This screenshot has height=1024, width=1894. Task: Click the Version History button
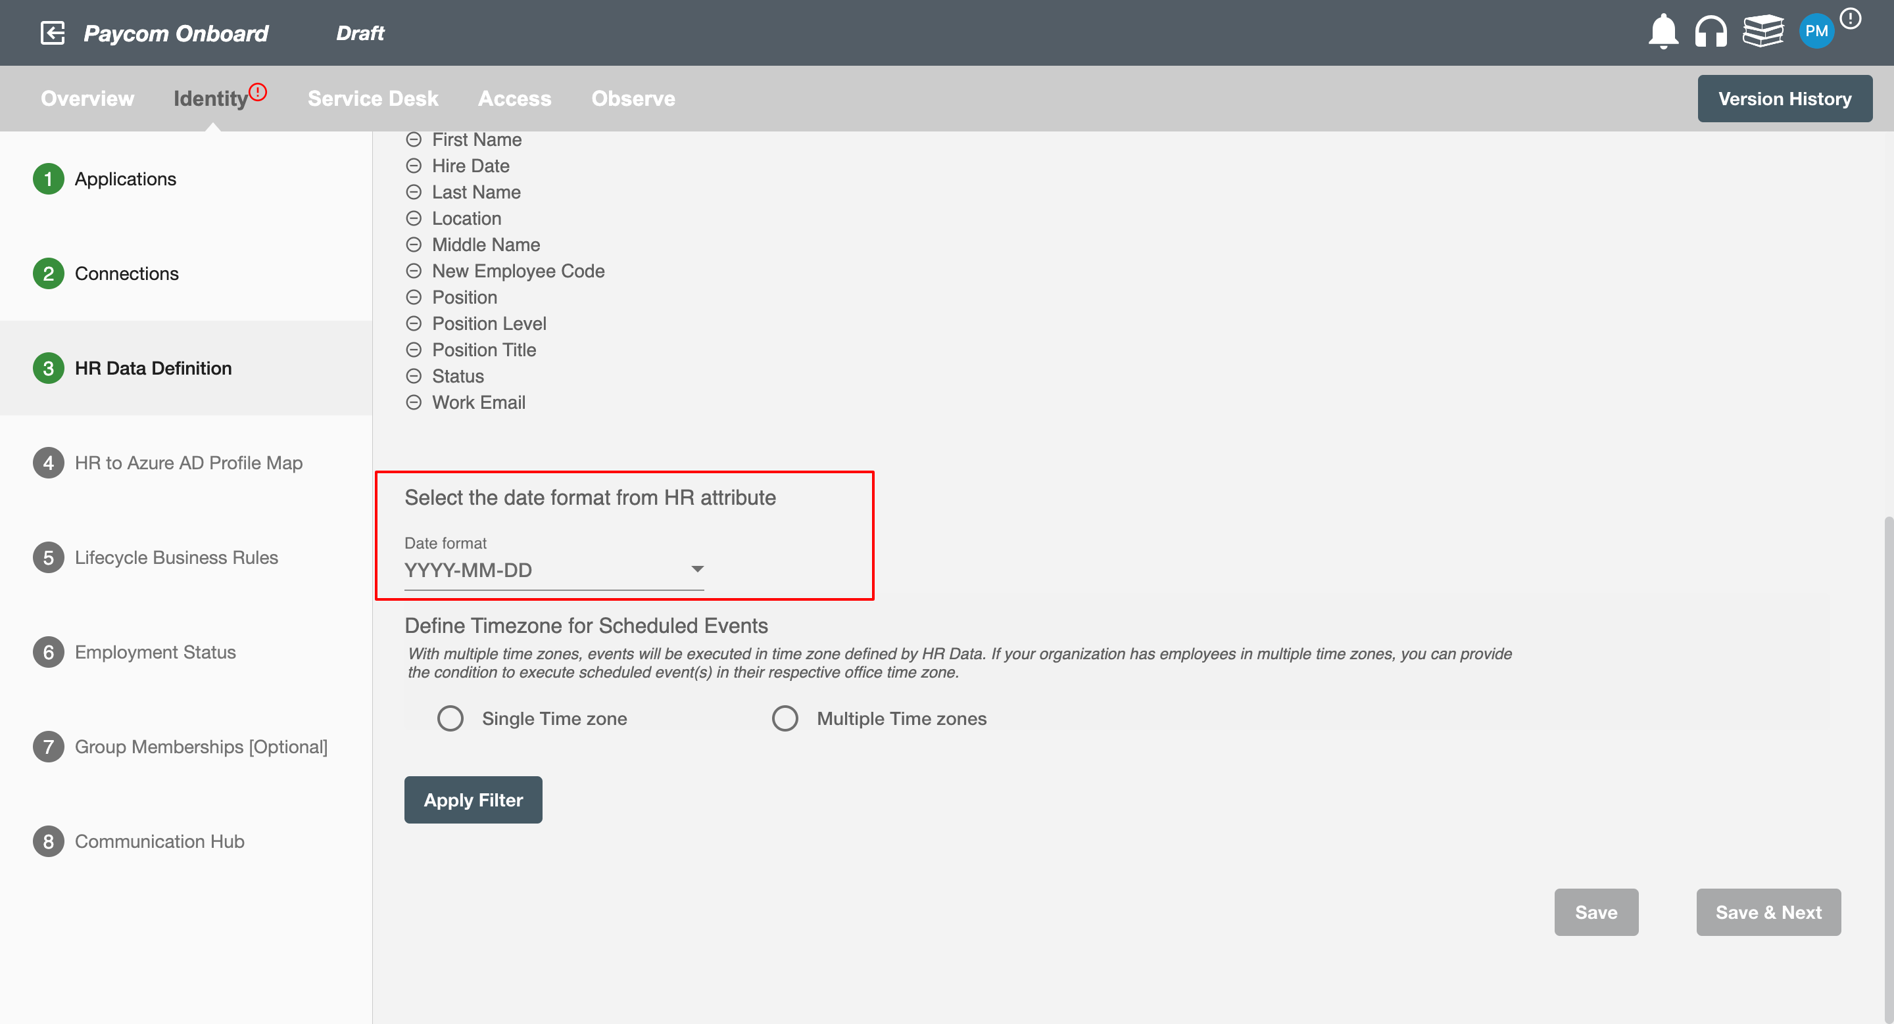(1784, 99)
